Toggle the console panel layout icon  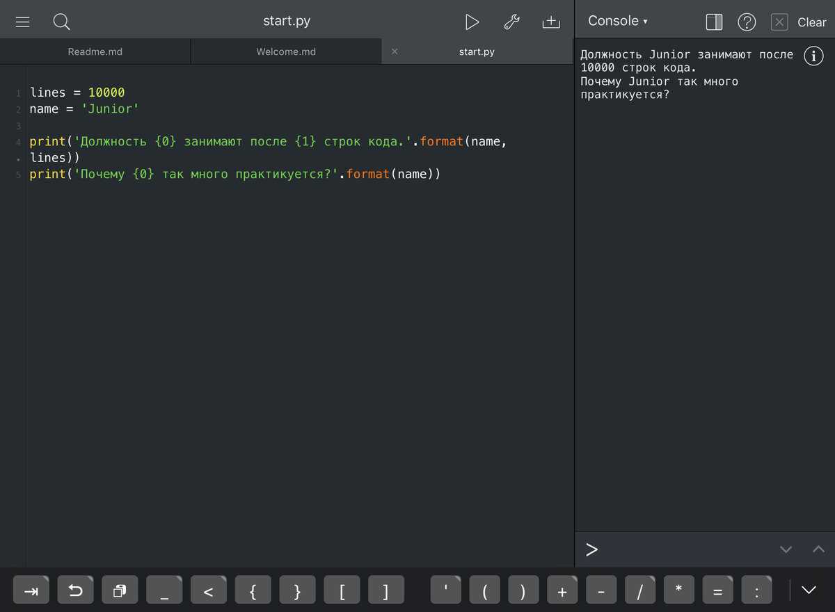pyautogui.click(x=714, y=22)
